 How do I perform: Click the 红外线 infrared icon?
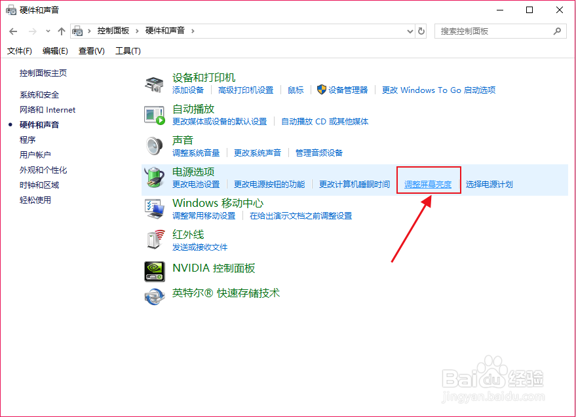(x=154, y=238)
